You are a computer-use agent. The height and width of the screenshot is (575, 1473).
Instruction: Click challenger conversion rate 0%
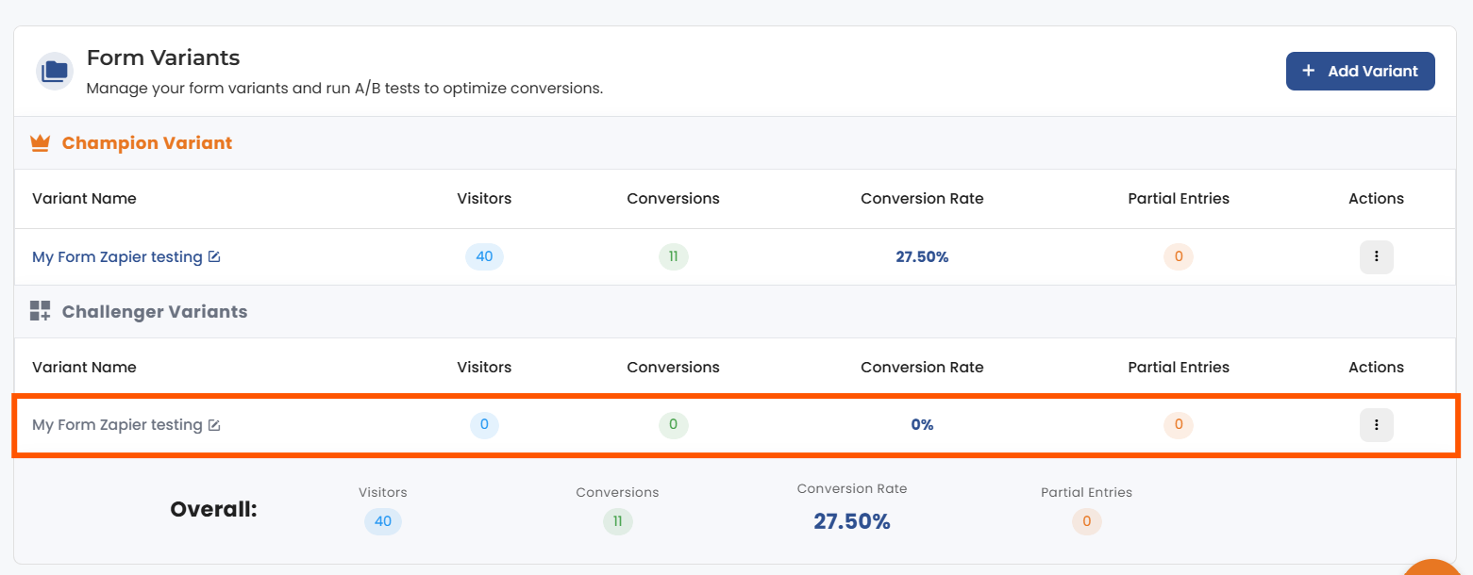pyautogui.click(x=922, y=425)
